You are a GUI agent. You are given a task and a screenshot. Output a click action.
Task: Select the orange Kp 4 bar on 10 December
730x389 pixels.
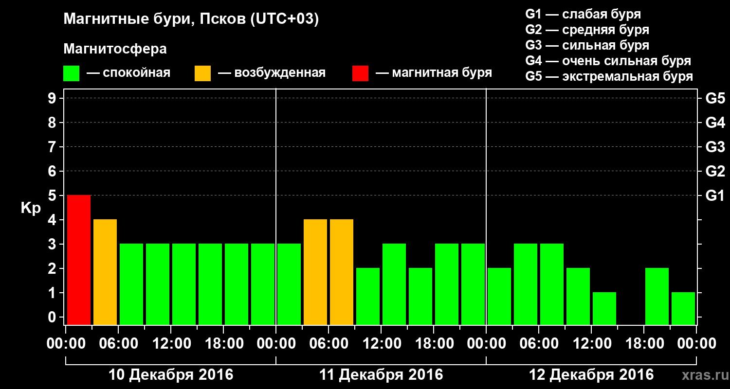[105, 272]
